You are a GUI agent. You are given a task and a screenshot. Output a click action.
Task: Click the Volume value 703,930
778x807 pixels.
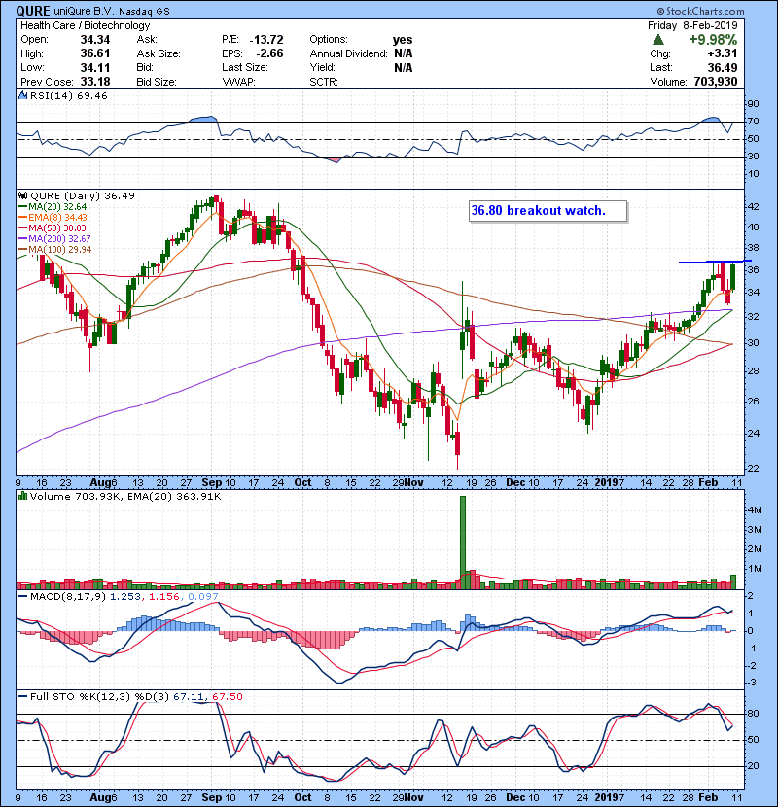point(716,82)
